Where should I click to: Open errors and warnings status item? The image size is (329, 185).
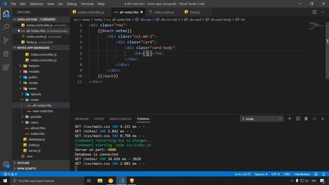[x=10, y=174]
